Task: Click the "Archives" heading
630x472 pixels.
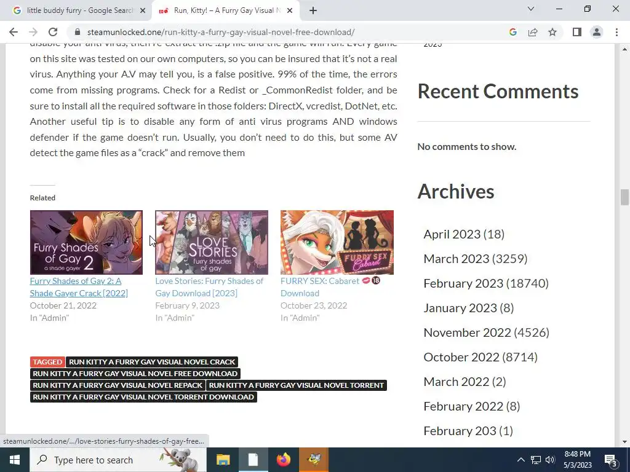Action: click(456, 192)
